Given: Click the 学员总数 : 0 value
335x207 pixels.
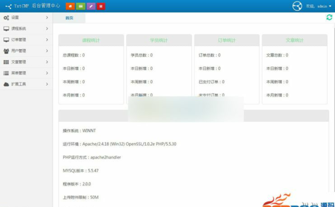Looking at the screenshot, I should [x=142, y=55].
